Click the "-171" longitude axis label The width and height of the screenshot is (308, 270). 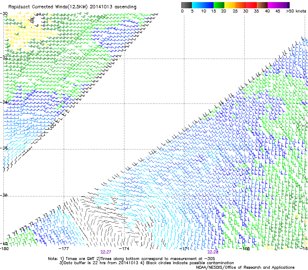click(x=184, y=249)
